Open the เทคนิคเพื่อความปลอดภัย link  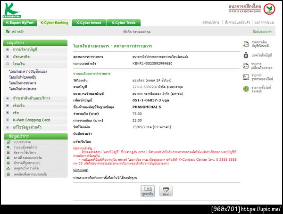coord(31,174)
